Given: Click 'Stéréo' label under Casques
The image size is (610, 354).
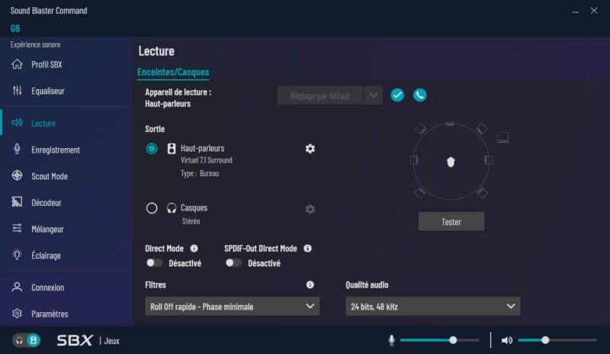Looking at the screenshot, I should (x=191, y=221).
